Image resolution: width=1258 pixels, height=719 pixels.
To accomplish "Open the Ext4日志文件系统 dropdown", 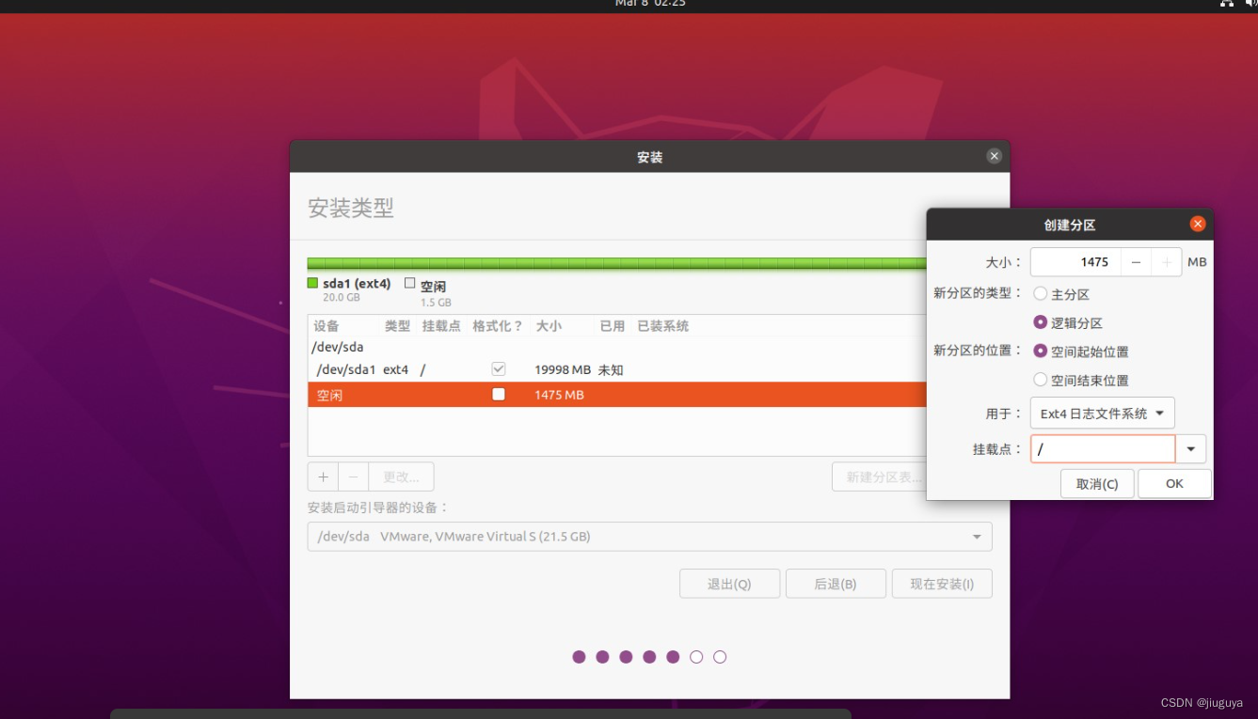I will (x=1102, y=414).
